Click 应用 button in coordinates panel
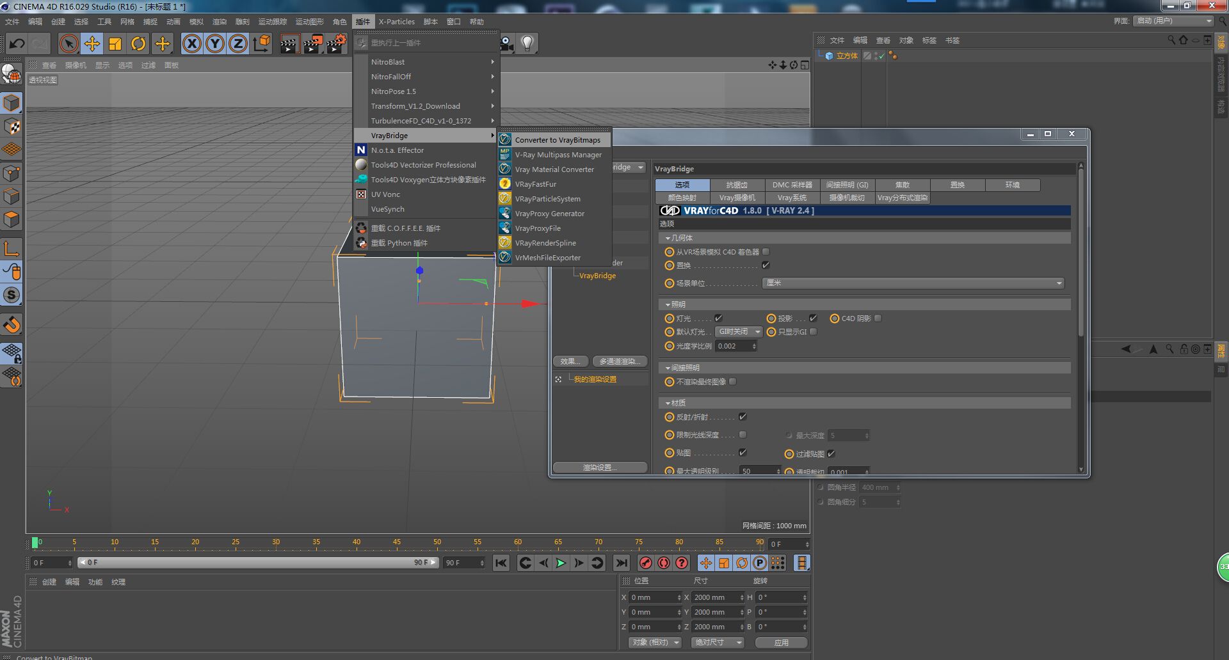Screen dimensions: 1229x660 [781, 642]
